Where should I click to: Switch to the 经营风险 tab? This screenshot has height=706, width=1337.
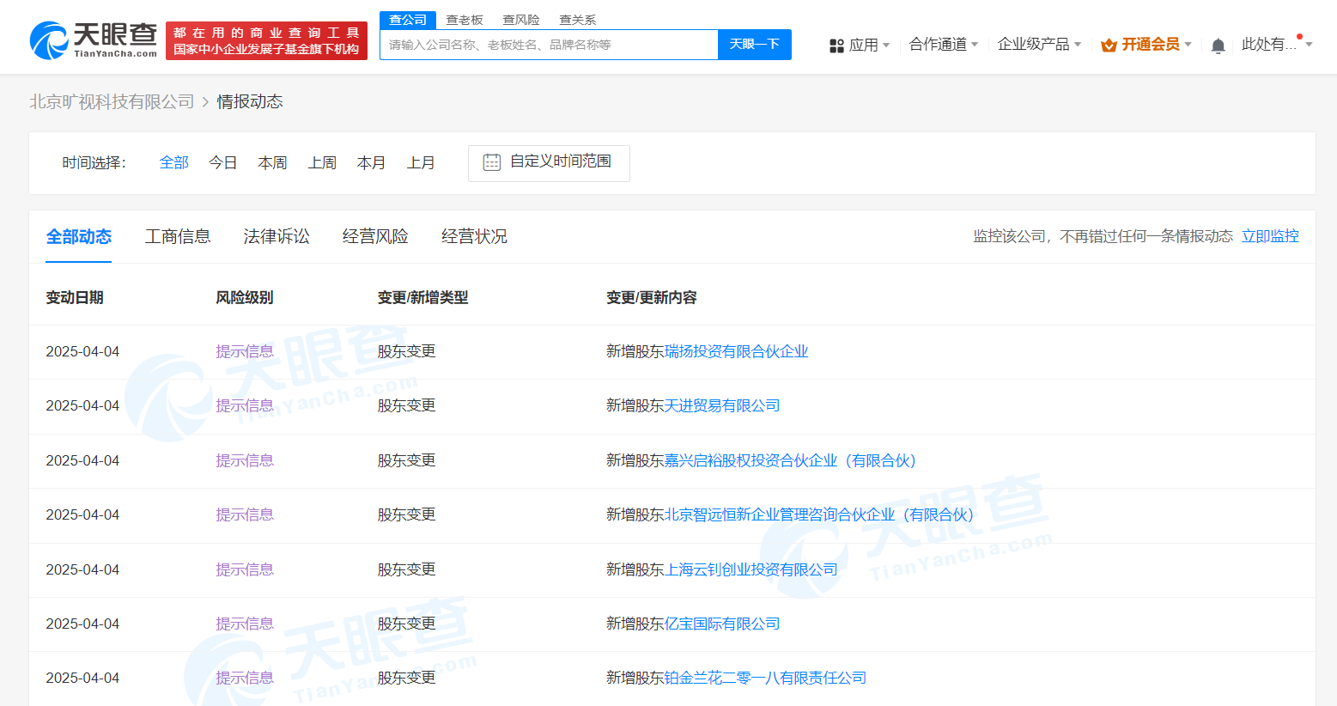(x=374, y=236)
